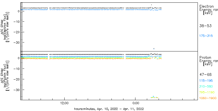Click the 38-53 electron energy legend label

coord(205,26)
